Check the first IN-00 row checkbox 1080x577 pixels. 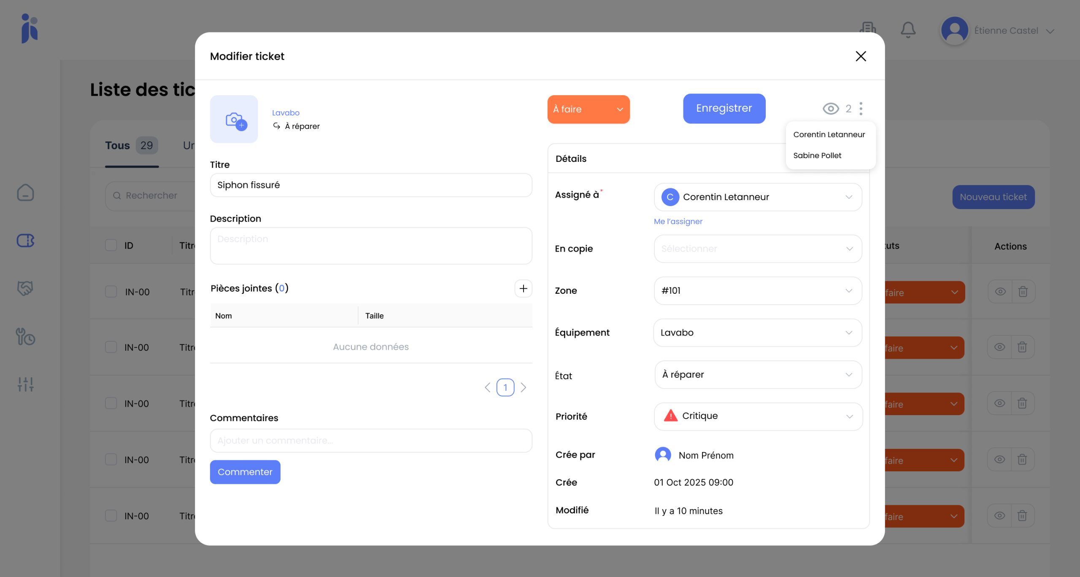(x=111, y=292)
